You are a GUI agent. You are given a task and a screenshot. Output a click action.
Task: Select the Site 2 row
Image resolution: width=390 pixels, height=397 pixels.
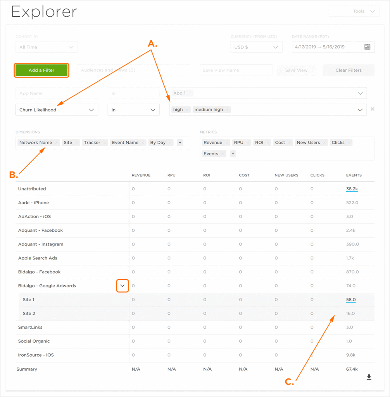(x=197, y=313)
